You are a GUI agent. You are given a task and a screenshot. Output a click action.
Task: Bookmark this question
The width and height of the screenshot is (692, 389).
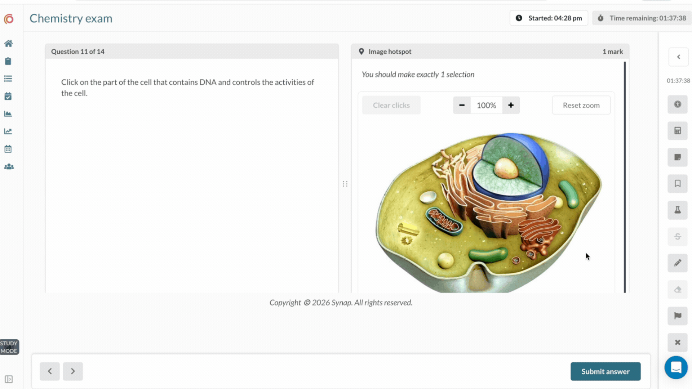[678, 184]
